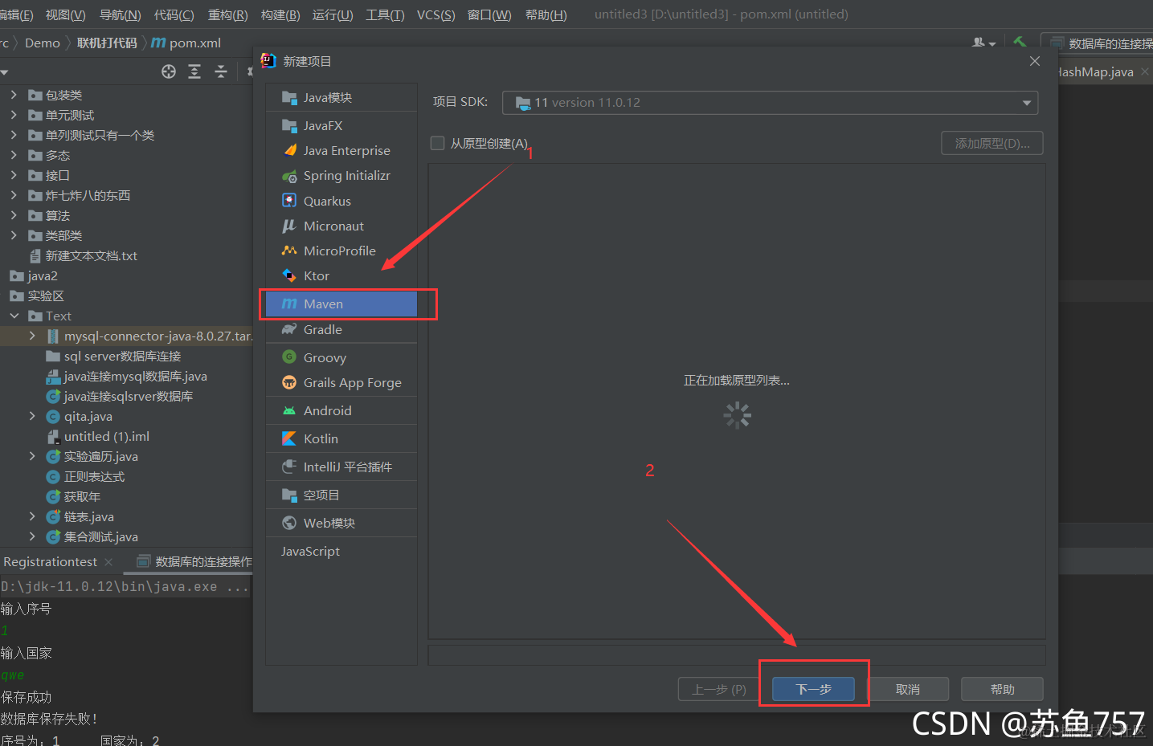Click the locate-file target icon in project panel
Image resolution: width=1153 pixels, height=746 pixels.
point(169,71)
